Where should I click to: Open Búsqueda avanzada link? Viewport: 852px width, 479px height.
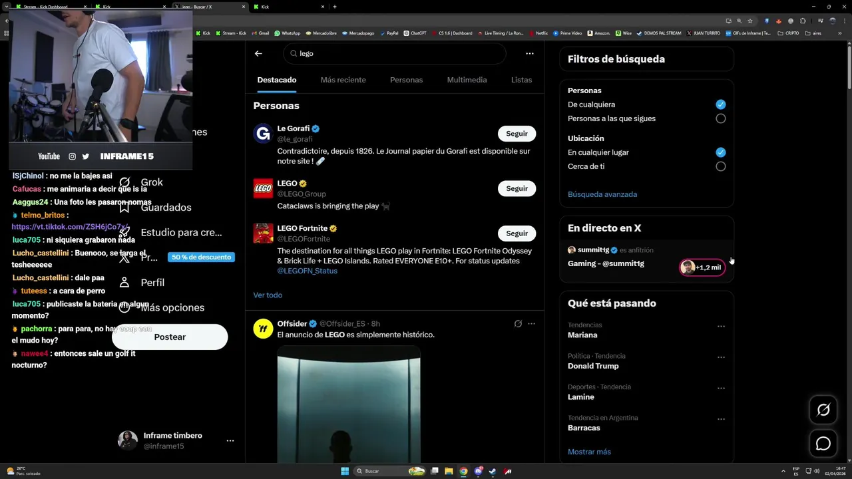602,194
